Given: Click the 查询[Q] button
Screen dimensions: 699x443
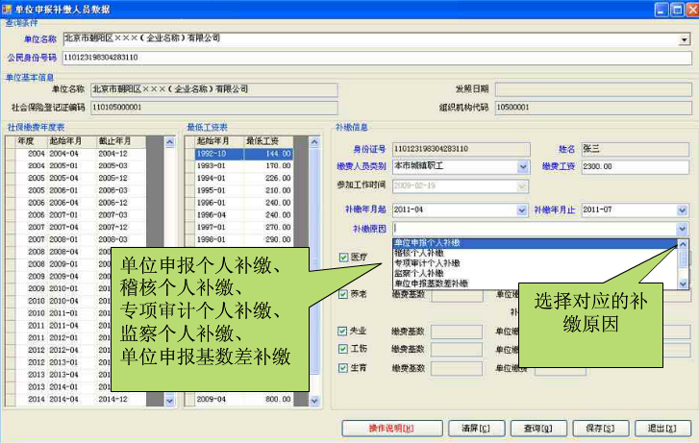Looking at the screenshot, I should click(538, 429).
